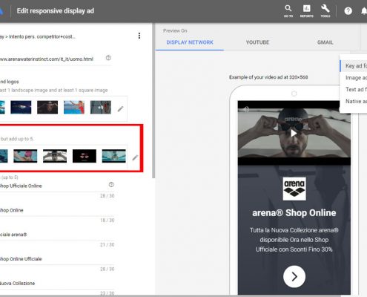The width and height of the screenshot is (367, 297).
Task: Click the left panel vertical scrollbar
Action: coord(153,101)
